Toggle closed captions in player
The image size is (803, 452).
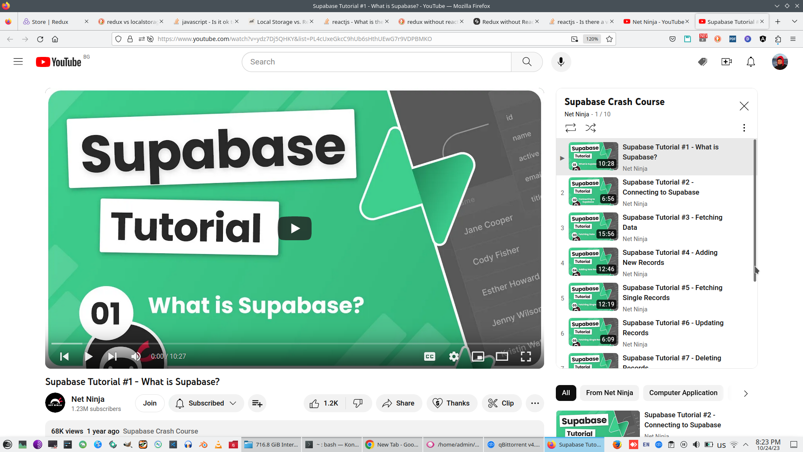[430, 357]
